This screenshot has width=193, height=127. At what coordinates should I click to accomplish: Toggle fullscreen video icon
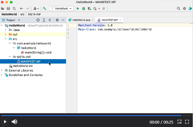pyautogui.click(x=187, y=122)
